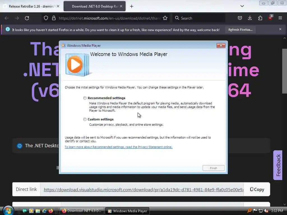The height and width of the screenshot is (215, 287).
Task: Open the Feedback tab on page side
Action: click(278, 165)
